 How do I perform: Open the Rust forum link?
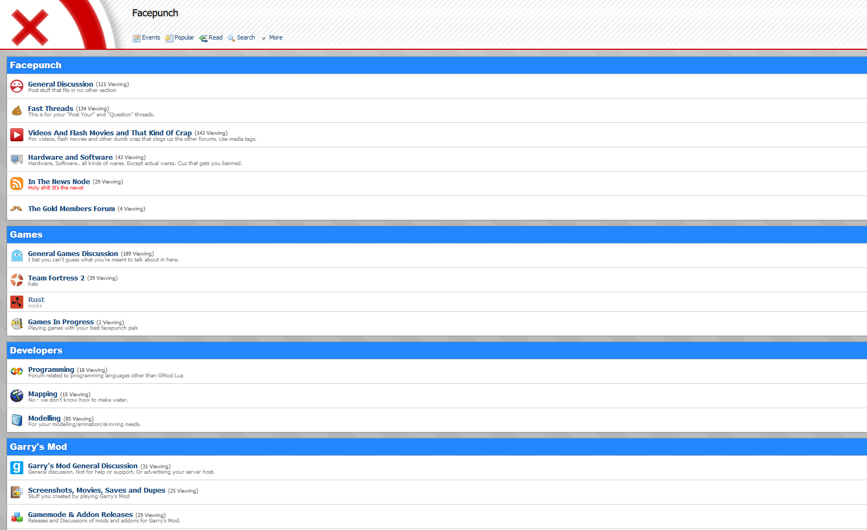tap(36, 299)
